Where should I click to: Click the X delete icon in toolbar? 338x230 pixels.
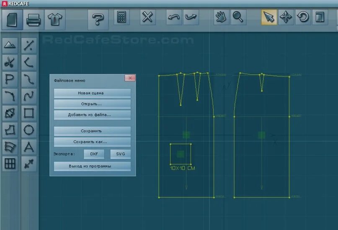click(148, 17)
